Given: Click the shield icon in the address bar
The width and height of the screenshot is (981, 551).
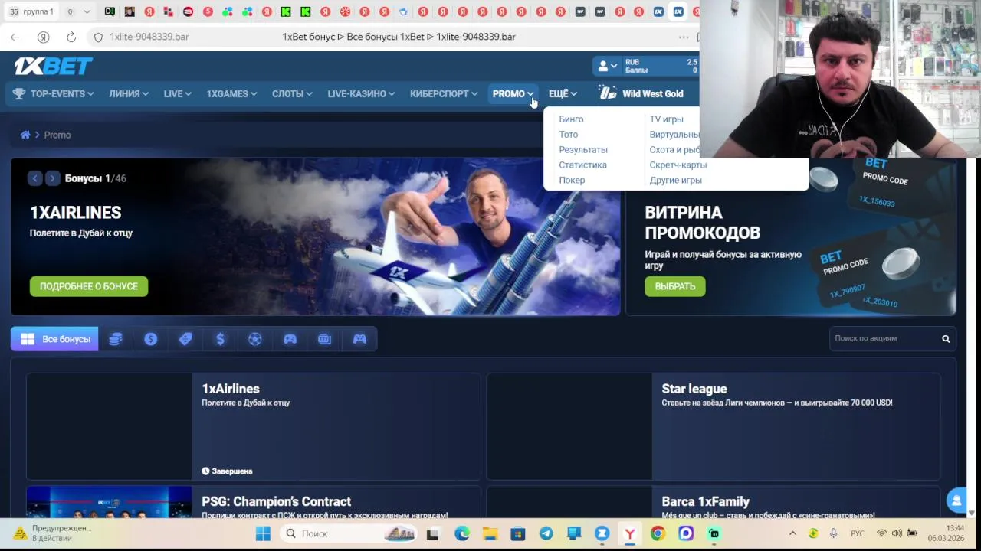Looking at the screenshot, I should [x=98, y=37].
